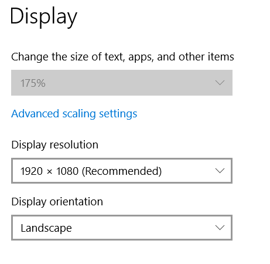Click the word 'settings' in the blue link
This screenshot has height=264, width=270.
tap(118, 114)
